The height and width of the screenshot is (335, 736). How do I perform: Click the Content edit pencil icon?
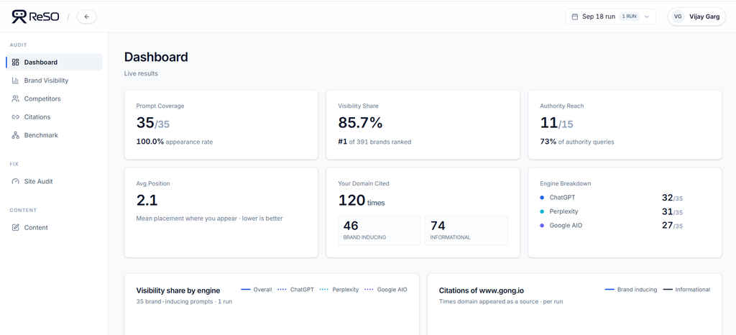pyautogui.click(x=16, y=228)
